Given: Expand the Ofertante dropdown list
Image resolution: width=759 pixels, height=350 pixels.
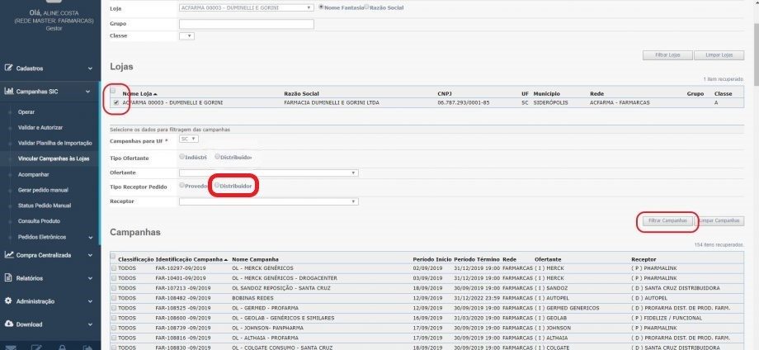Looking at the screenshot, I should pyautogui.click(x=354, y=173).
